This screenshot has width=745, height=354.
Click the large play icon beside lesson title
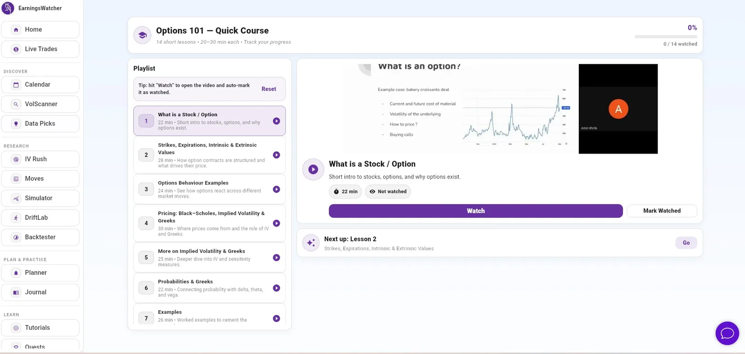coord(313,170)
